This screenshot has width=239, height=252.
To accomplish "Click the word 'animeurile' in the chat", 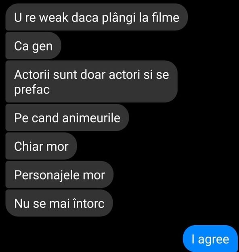I will tap(91, 118).
